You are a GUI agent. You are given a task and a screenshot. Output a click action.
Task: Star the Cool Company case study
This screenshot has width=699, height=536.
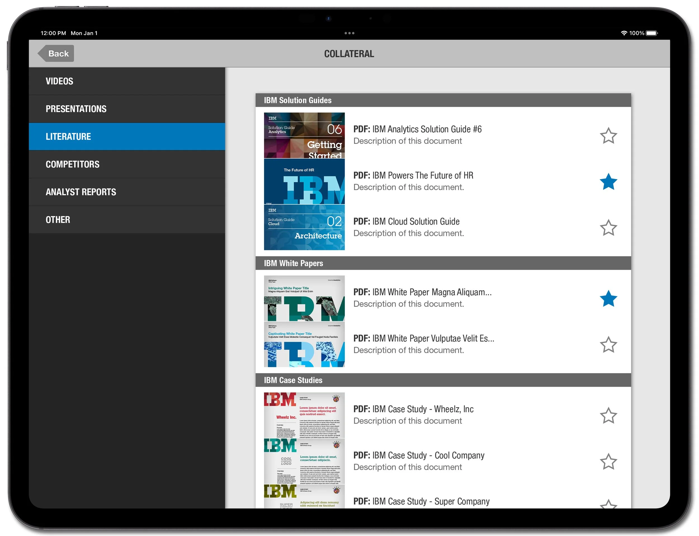point(608,462)
